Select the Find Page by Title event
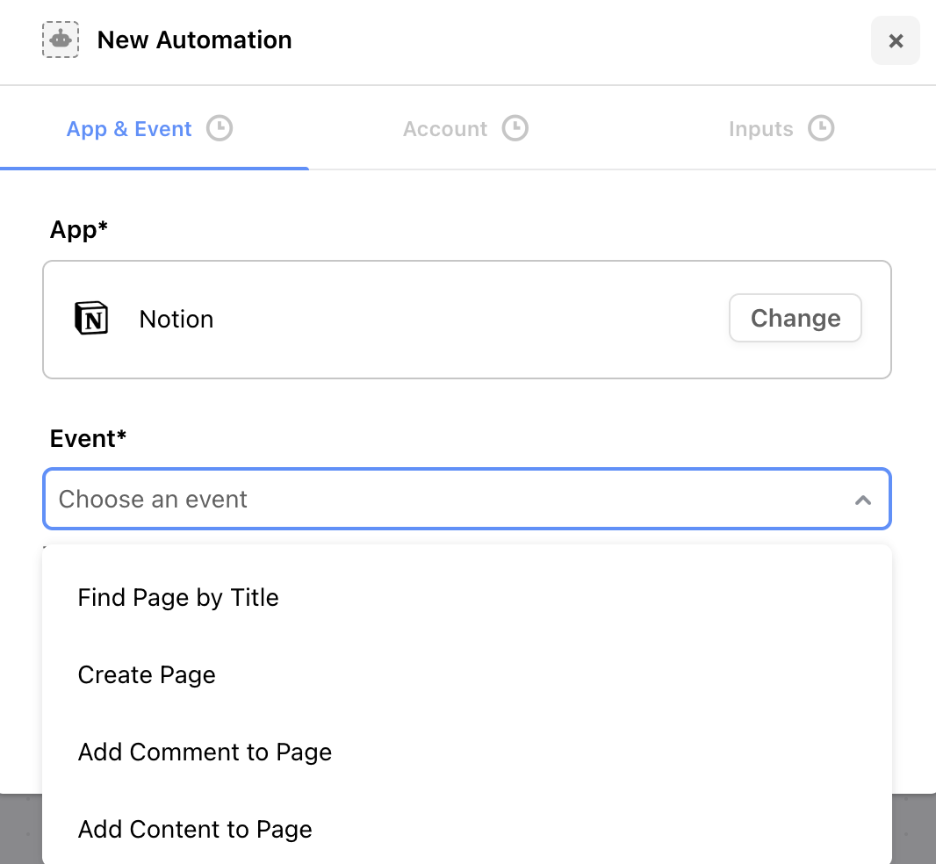936x864 pixels. tap(467, 598)
